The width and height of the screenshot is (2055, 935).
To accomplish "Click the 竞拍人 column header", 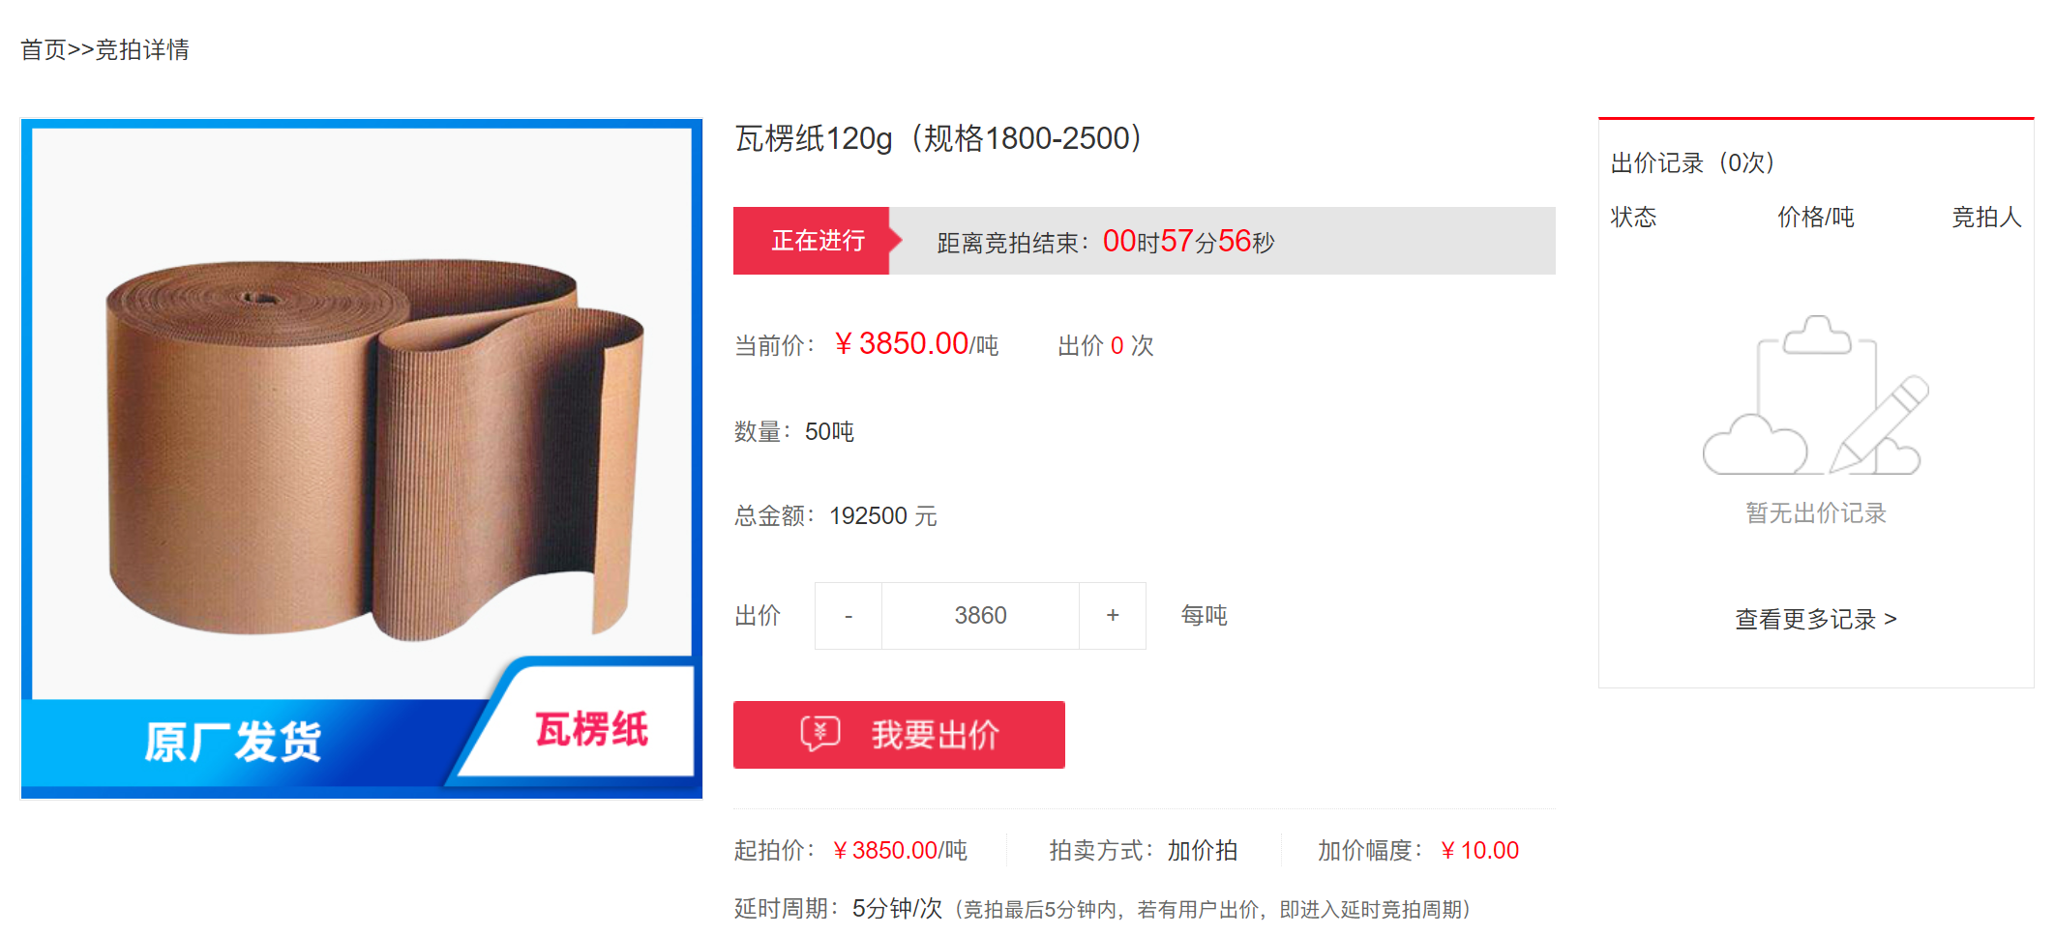I will tap(1986, 217).
